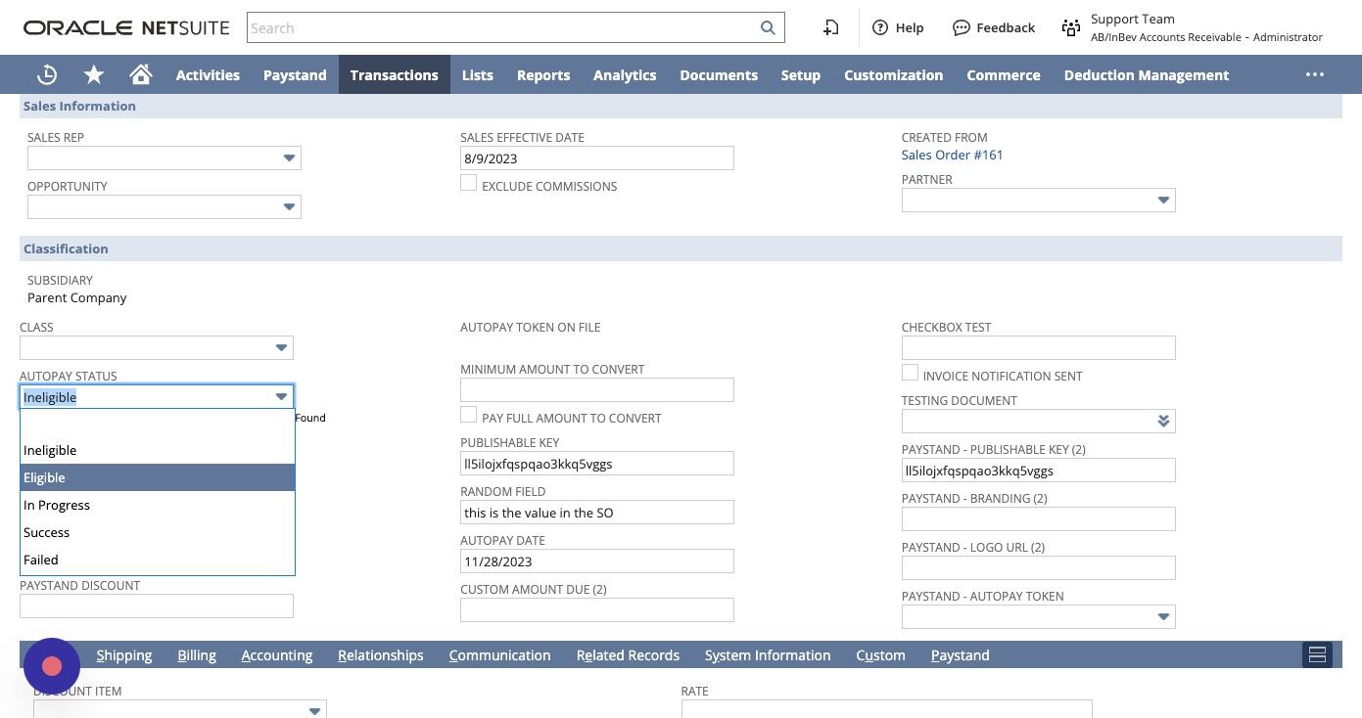
Task: Toggle the subtab layout icon at right
Action: pyautogui.click(x=1317, y=654)
